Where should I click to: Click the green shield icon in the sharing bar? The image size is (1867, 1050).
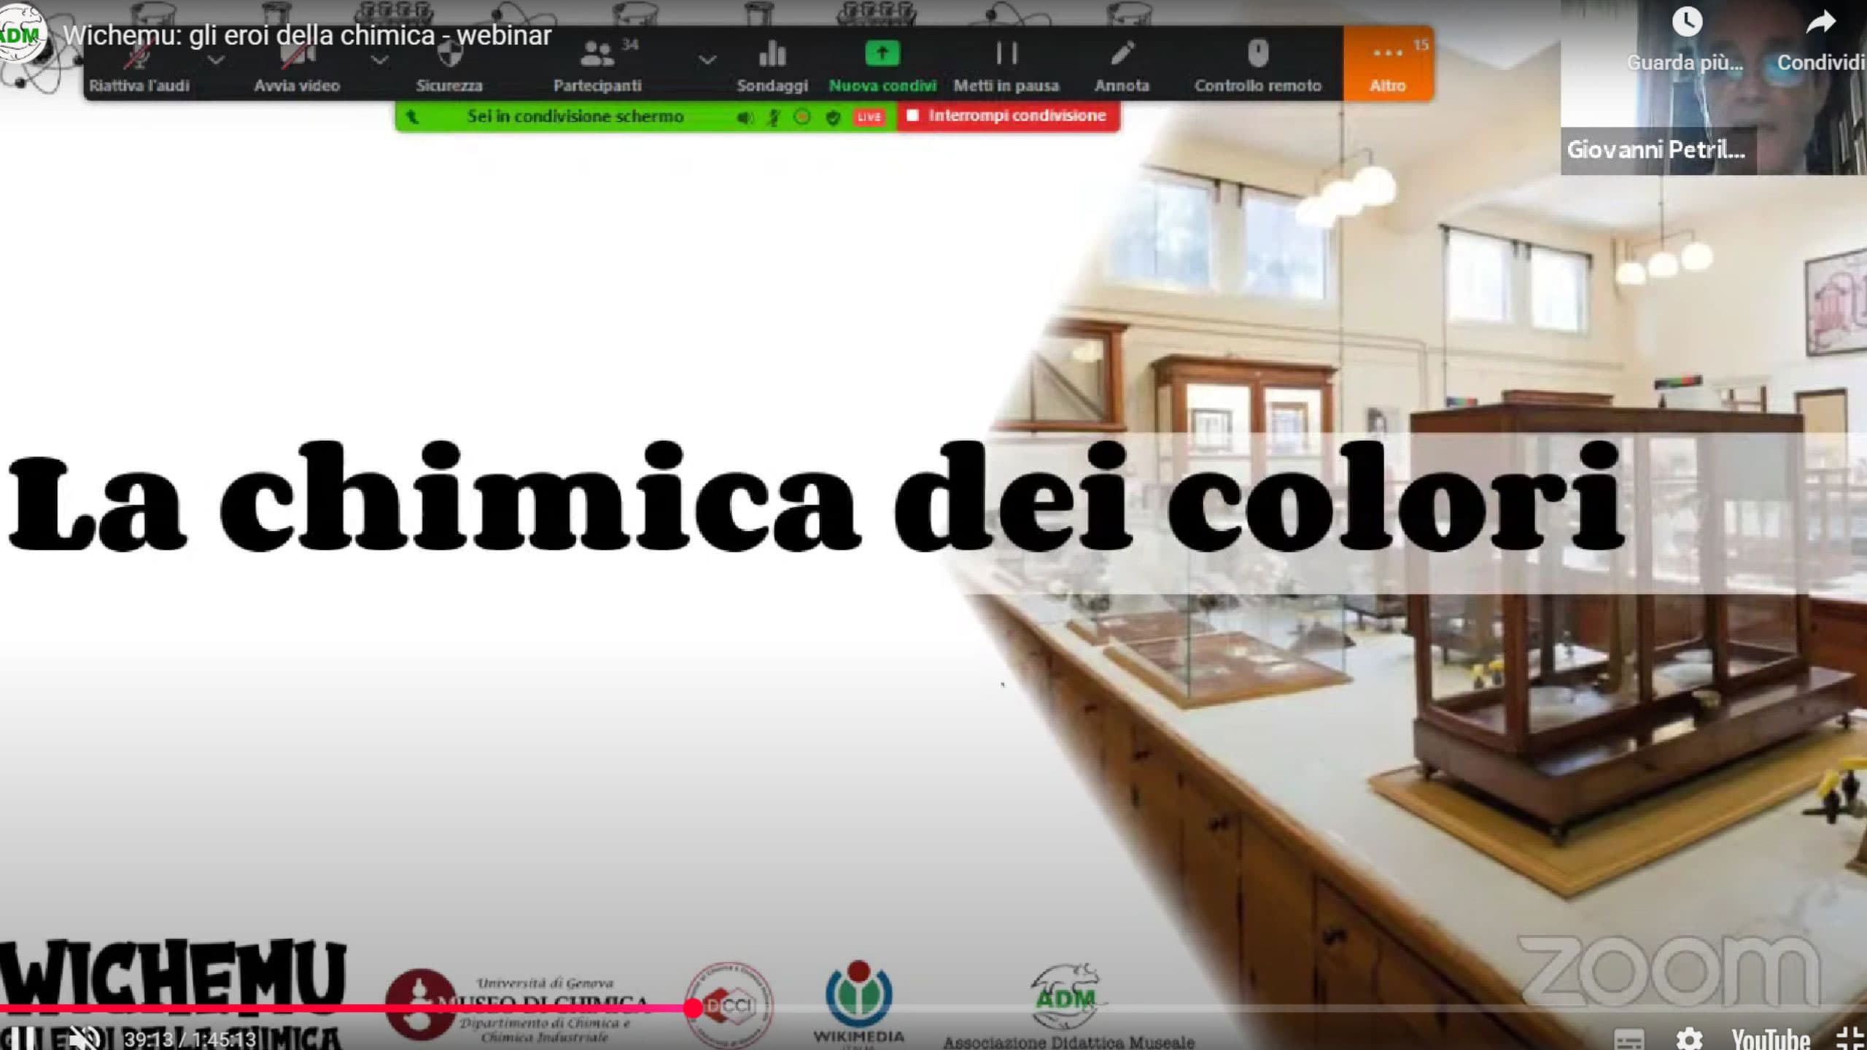coord(833,117)
